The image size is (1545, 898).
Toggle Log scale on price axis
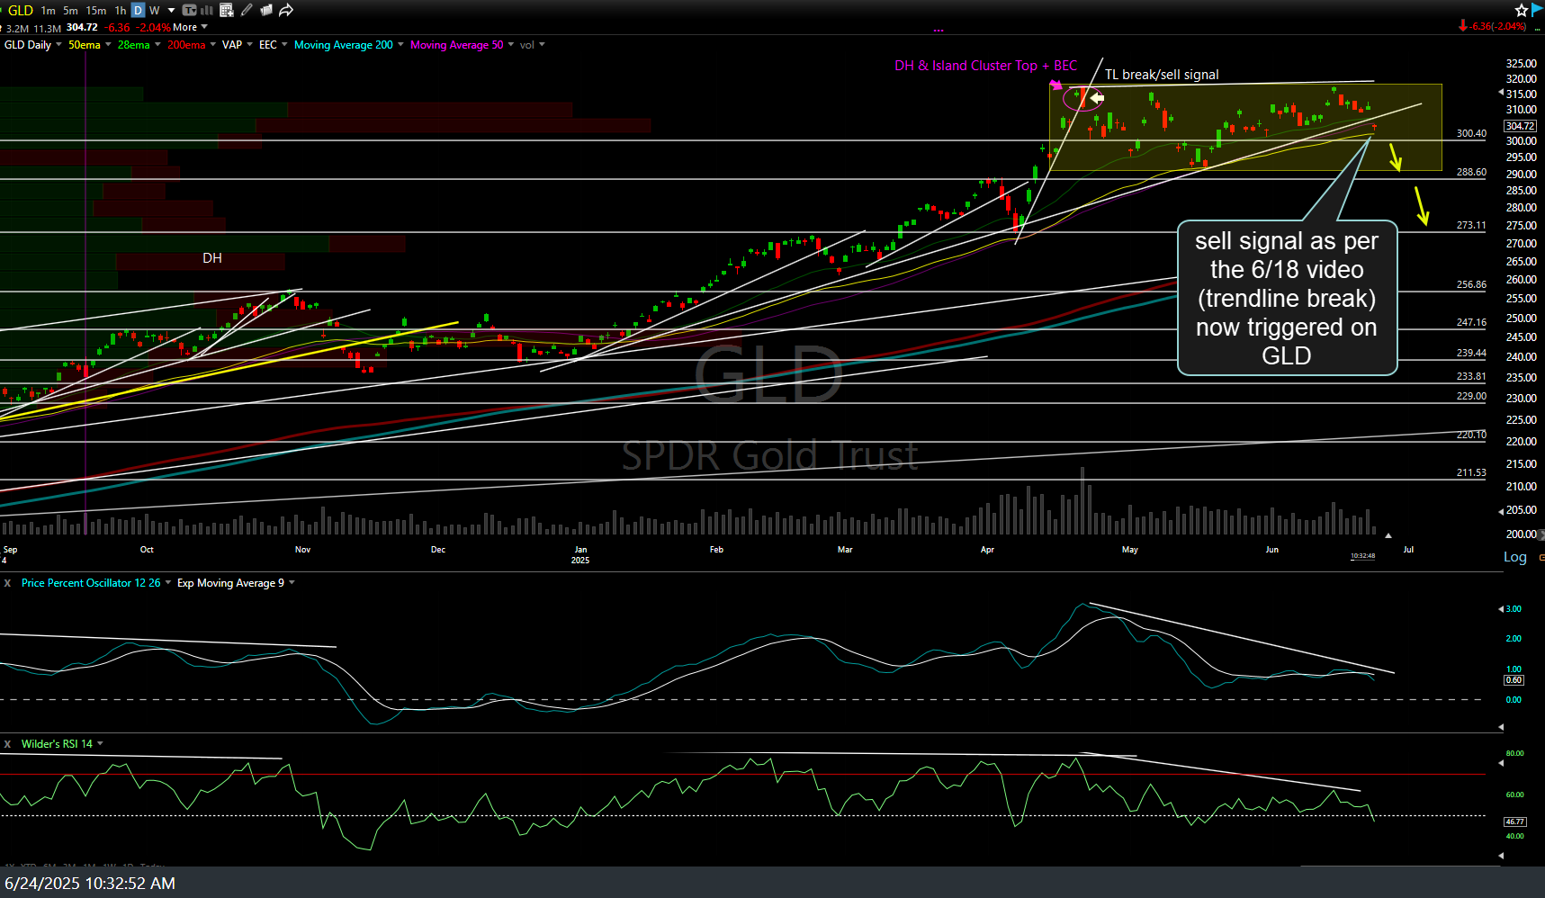(1514, 557)
